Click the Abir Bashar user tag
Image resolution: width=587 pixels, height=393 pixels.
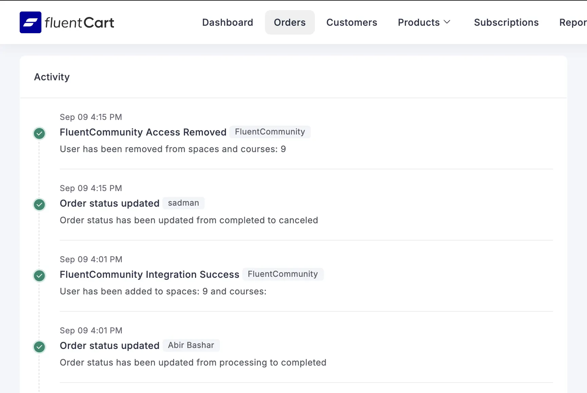tap(191, 345)
